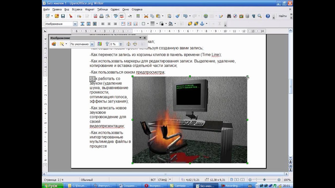This screenshot has width=335, height=188.
Task: Enable wrap through for the image
Action: tap(95, 24)
